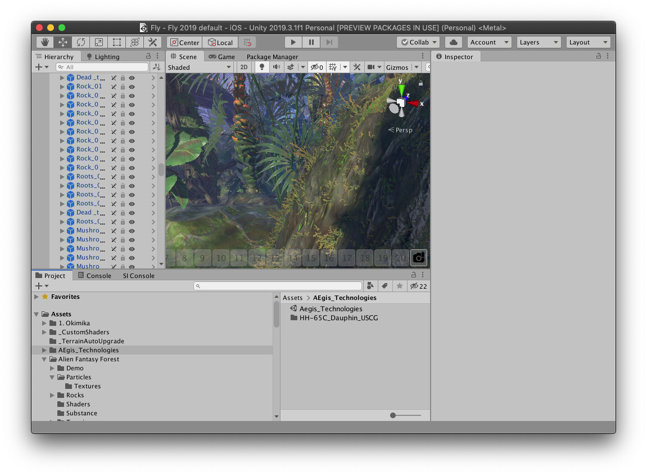Lock the Rock_01 object in Hierarchy
This screenshot has height=475, width=647.
coord(123,86)
